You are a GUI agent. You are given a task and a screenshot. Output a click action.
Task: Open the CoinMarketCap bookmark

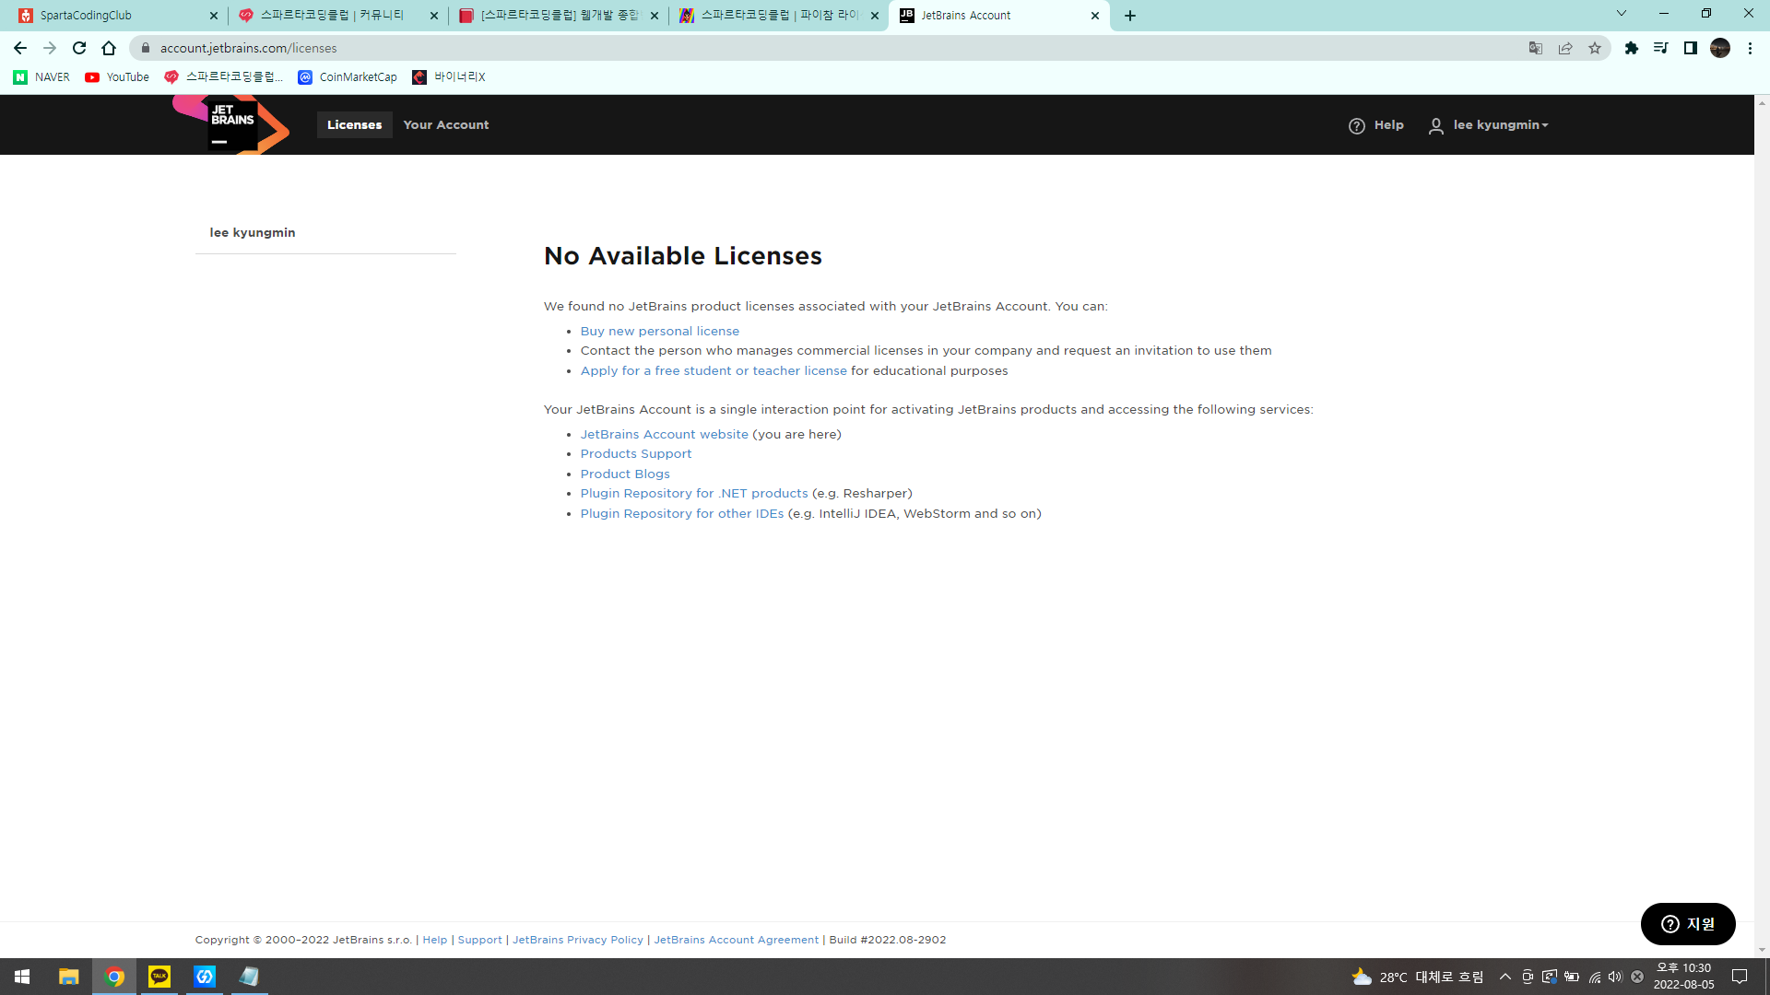[348, 77]
